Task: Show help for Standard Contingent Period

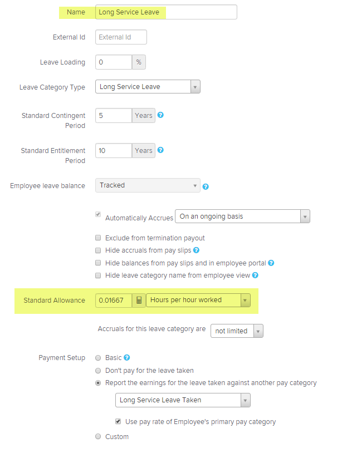Action: click(x=160, y=115)
